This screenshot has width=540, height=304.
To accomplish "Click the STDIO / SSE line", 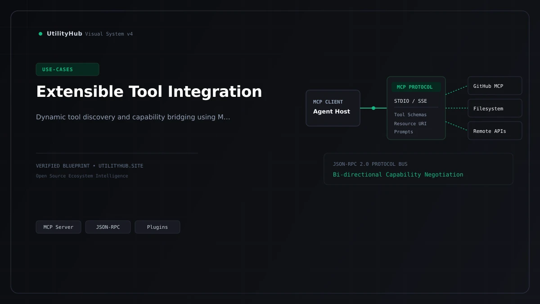I will pyautogui.click(x=410, y=101).
